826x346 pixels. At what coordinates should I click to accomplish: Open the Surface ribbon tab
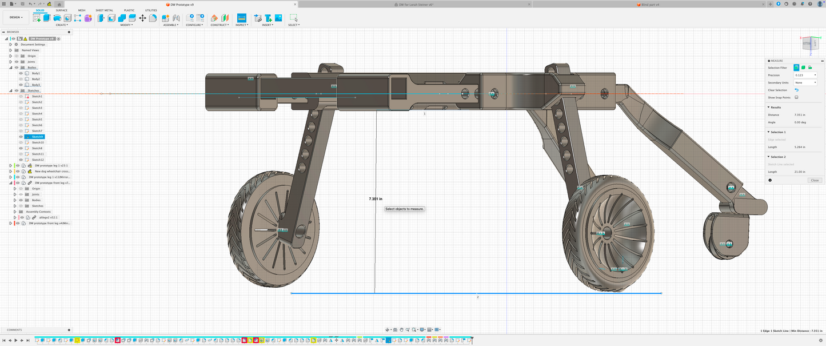pyautogui.click(x=61, y=10)
